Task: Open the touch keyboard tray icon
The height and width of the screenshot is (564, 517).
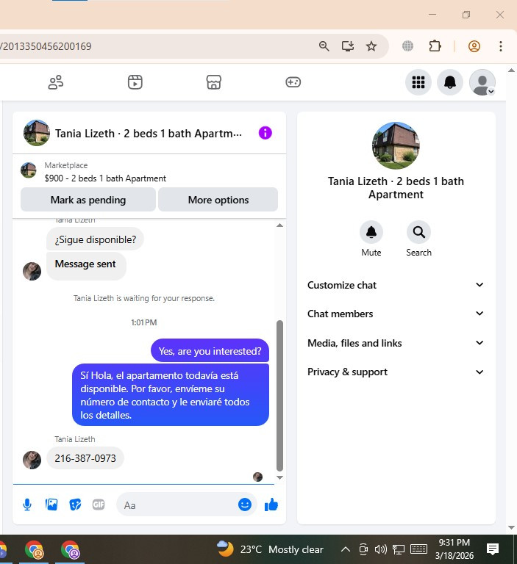Action: click(x=418, y=549)
